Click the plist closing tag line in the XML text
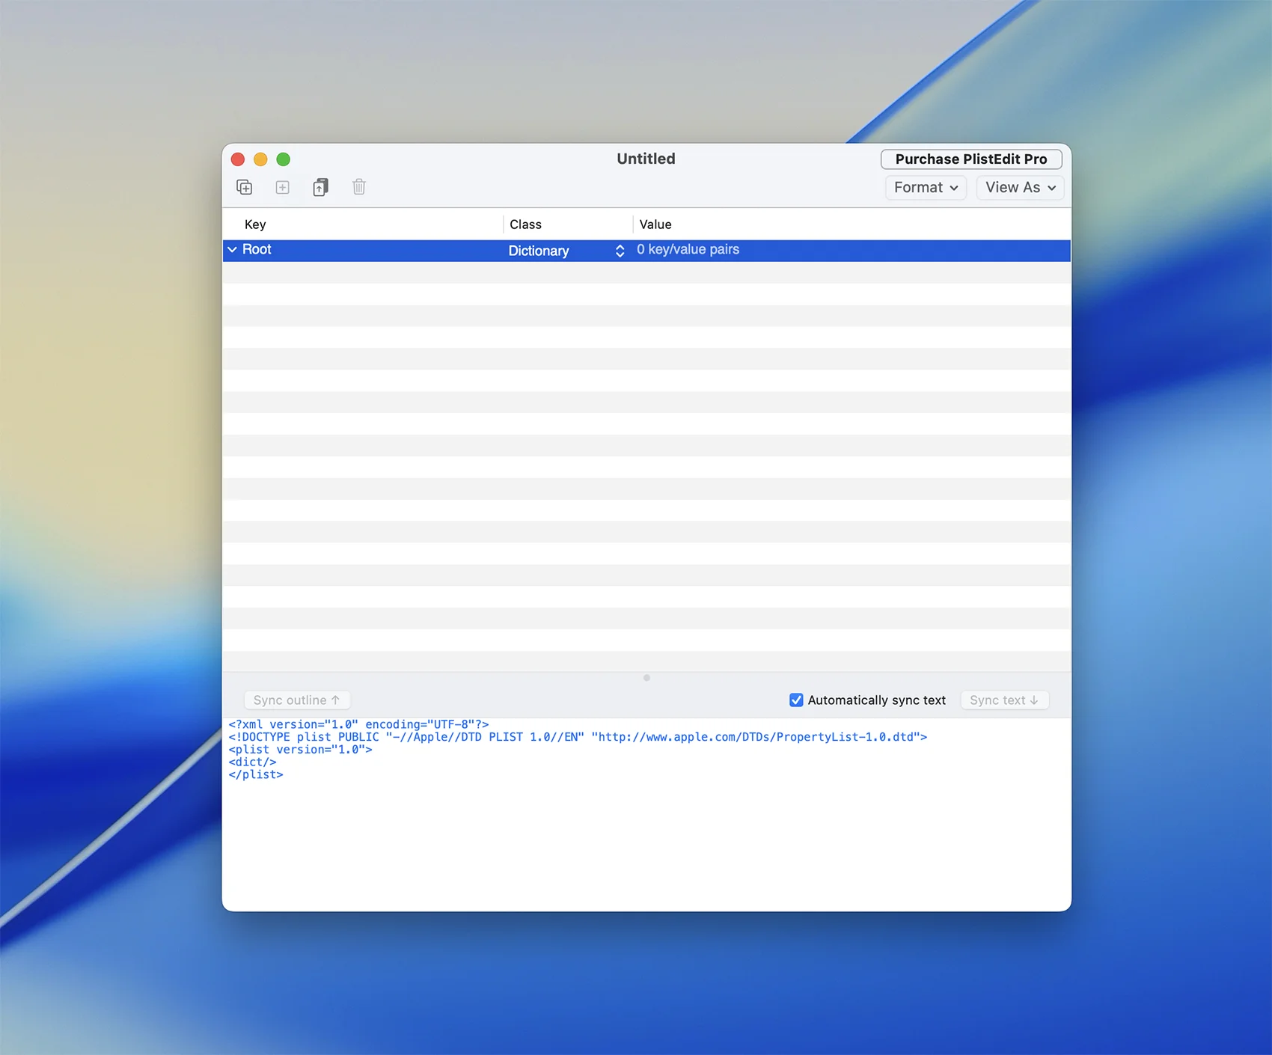This screenshot has width=1272, height=1055. [x=256, y=775]
